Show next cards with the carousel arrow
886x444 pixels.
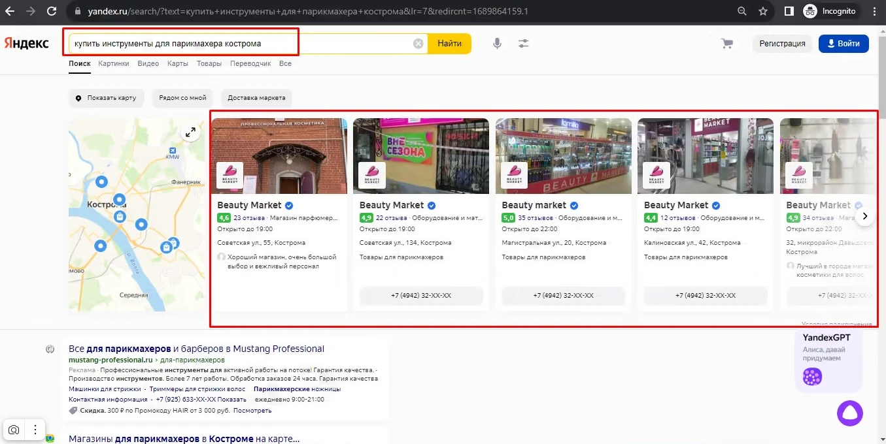[x=865, y=216]
